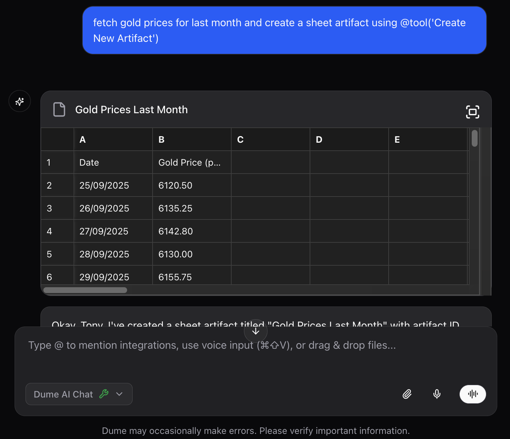Viewport: 510px width, 439px height.
Task: Select row 2 header
Action: 57,185
